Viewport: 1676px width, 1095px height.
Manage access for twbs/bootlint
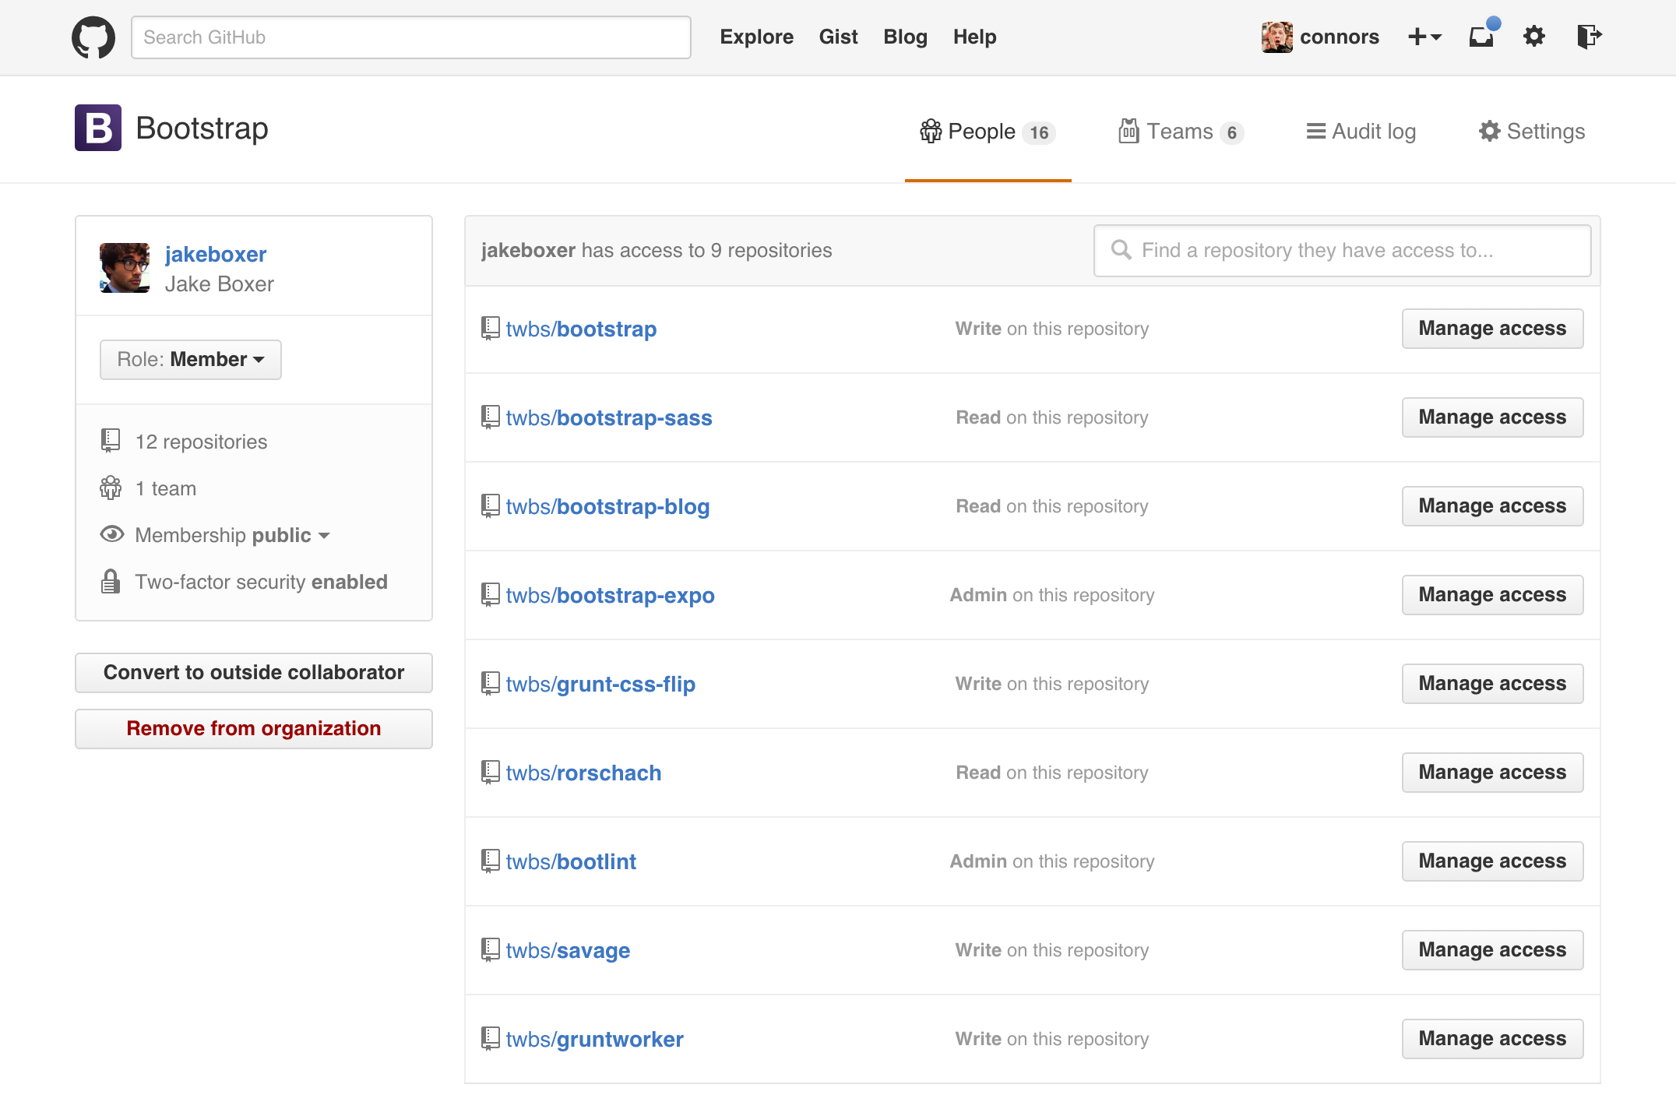[1492, 861]
